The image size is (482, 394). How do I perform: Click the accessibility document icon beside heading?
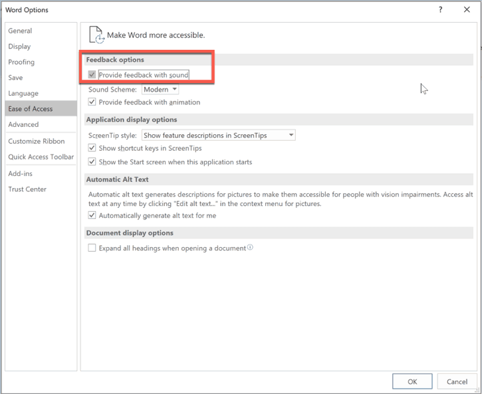[97, 35]
